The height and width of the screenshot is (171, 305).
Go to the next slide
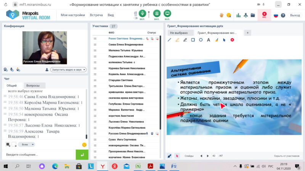pos(208,156)
